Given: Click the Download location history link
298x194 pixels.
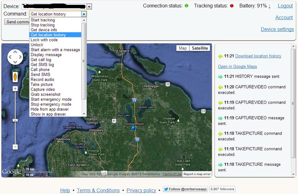Looking at the screenshot, I should pos(258,56).
